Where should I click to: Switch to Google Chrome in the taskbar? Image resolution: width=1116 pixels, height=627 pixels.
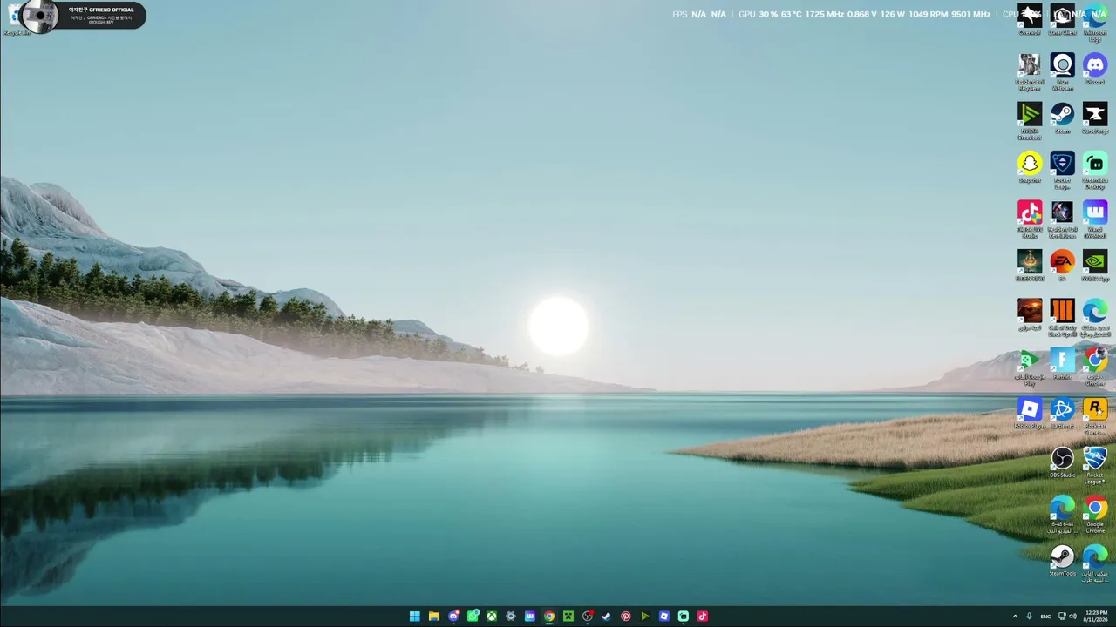(x=549, y=617)
